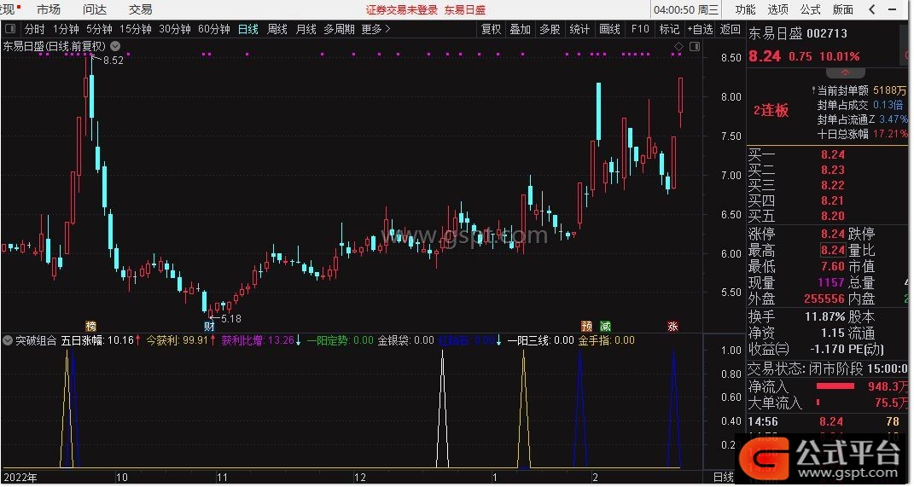Click the 8.52 high price annotation

pyautogui.click(x=114, y=61)
